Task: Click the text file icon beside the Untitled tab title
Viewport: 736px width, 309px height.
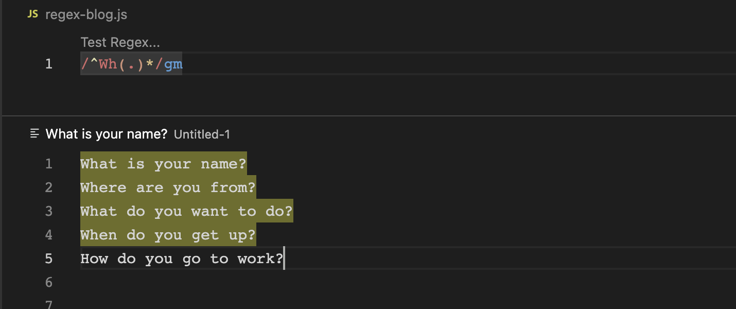Action: (x=34, y=134)
